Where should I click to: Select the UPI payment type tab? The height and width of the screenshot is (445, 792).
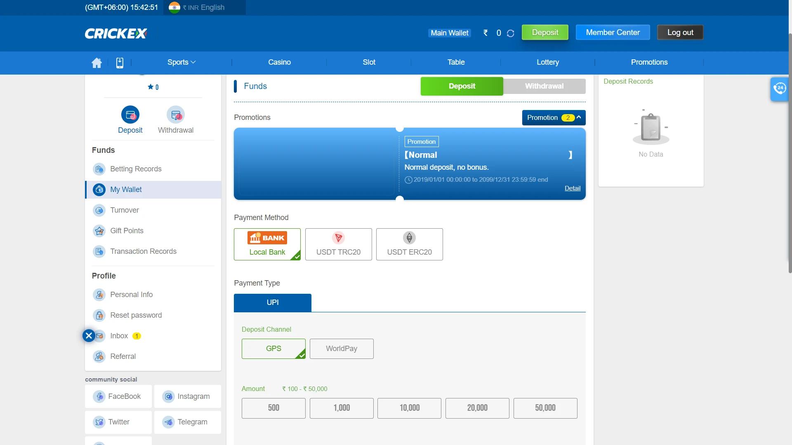point(273,302)
